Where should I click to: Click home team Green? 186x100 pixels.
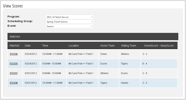(x=104, y=54)
